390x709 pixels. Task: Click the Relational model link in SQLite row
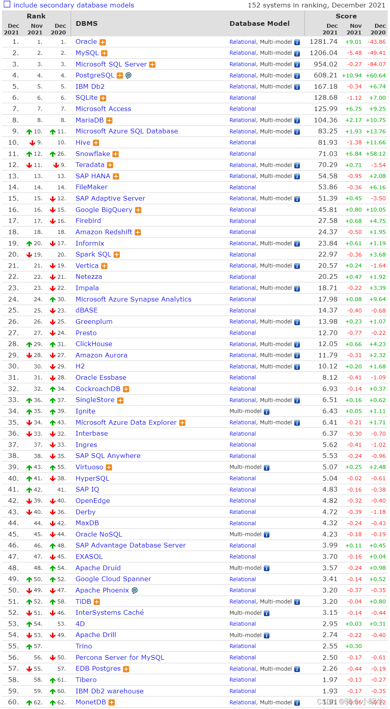pos(243,98)
